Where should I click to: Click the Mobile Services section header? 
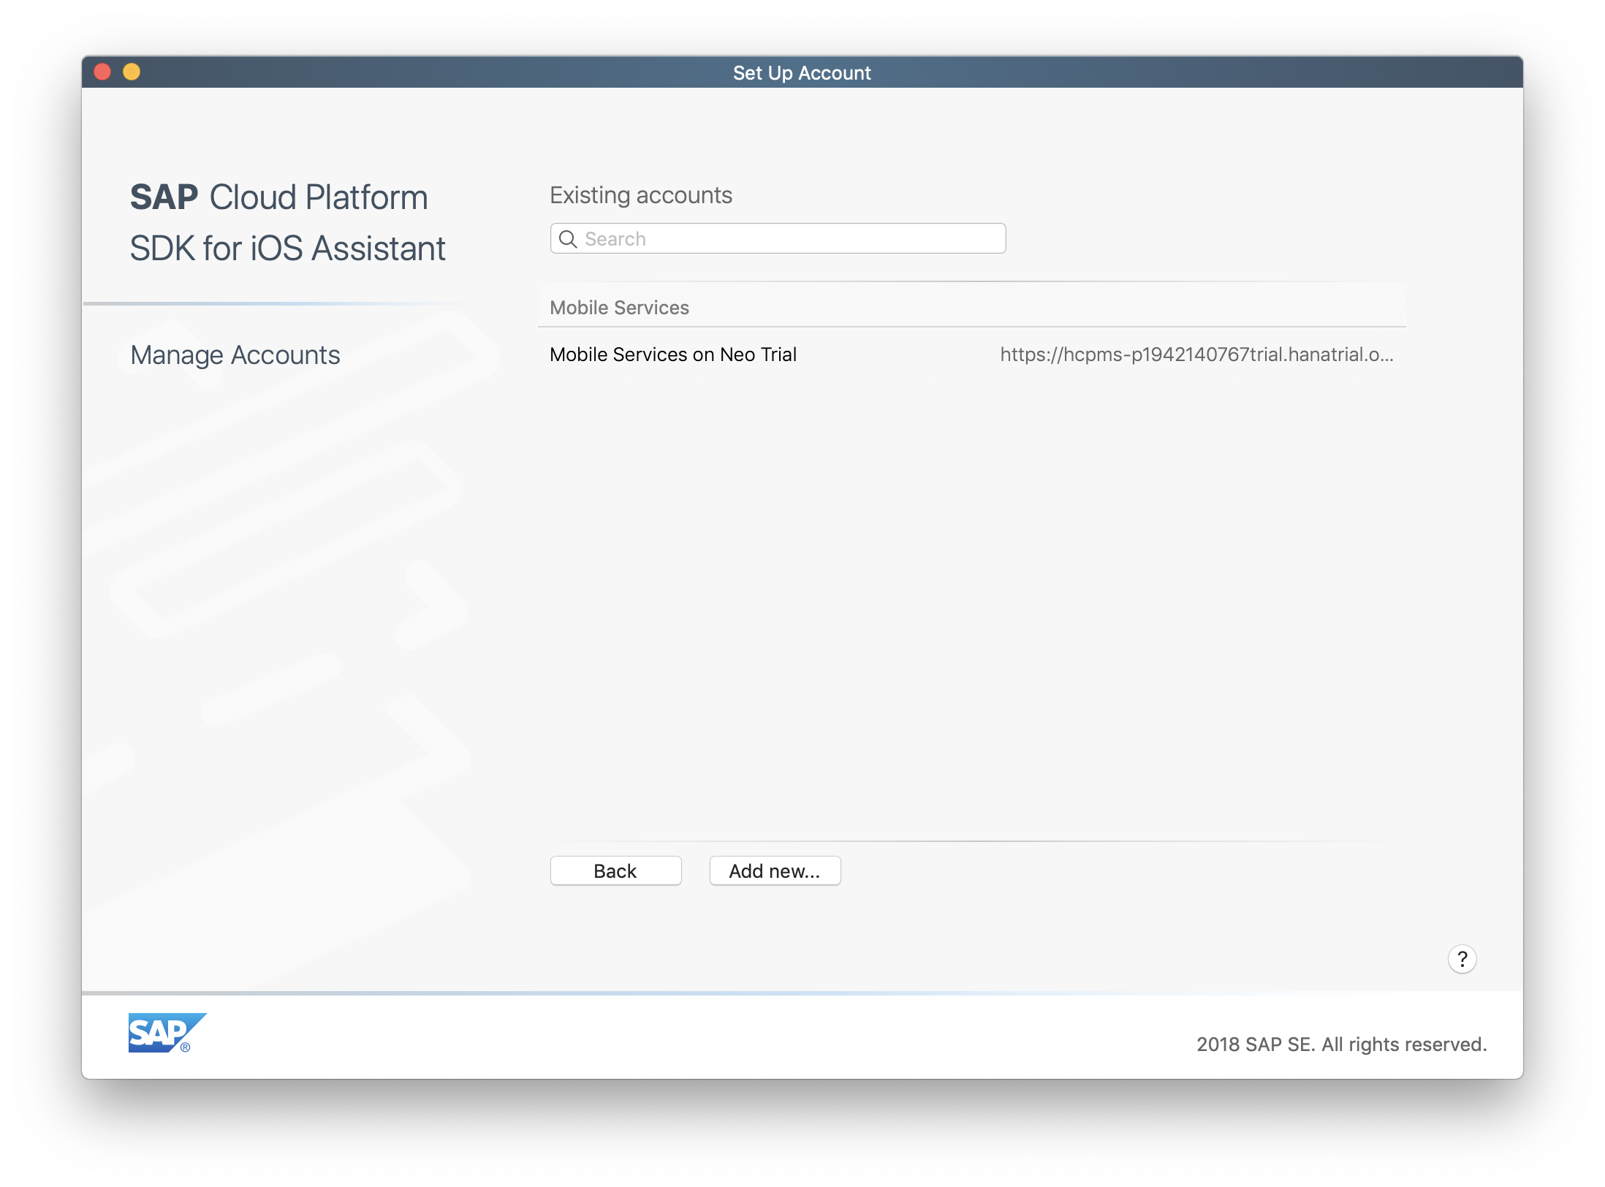pyautogui.click(x=619, y=308)
